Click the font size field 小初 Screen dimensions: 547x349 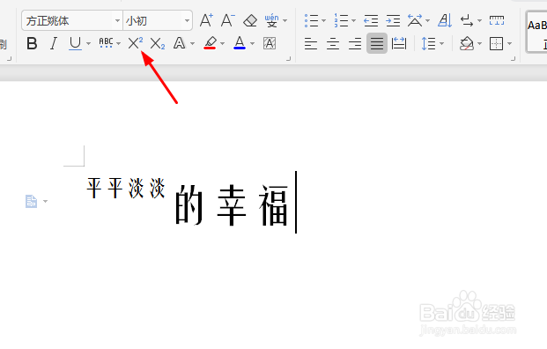152,21
